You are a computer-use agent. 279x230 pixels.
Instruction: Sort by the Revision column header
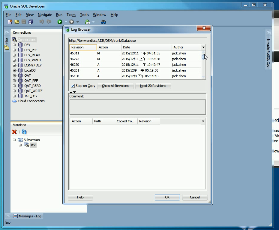coord(83,47)
